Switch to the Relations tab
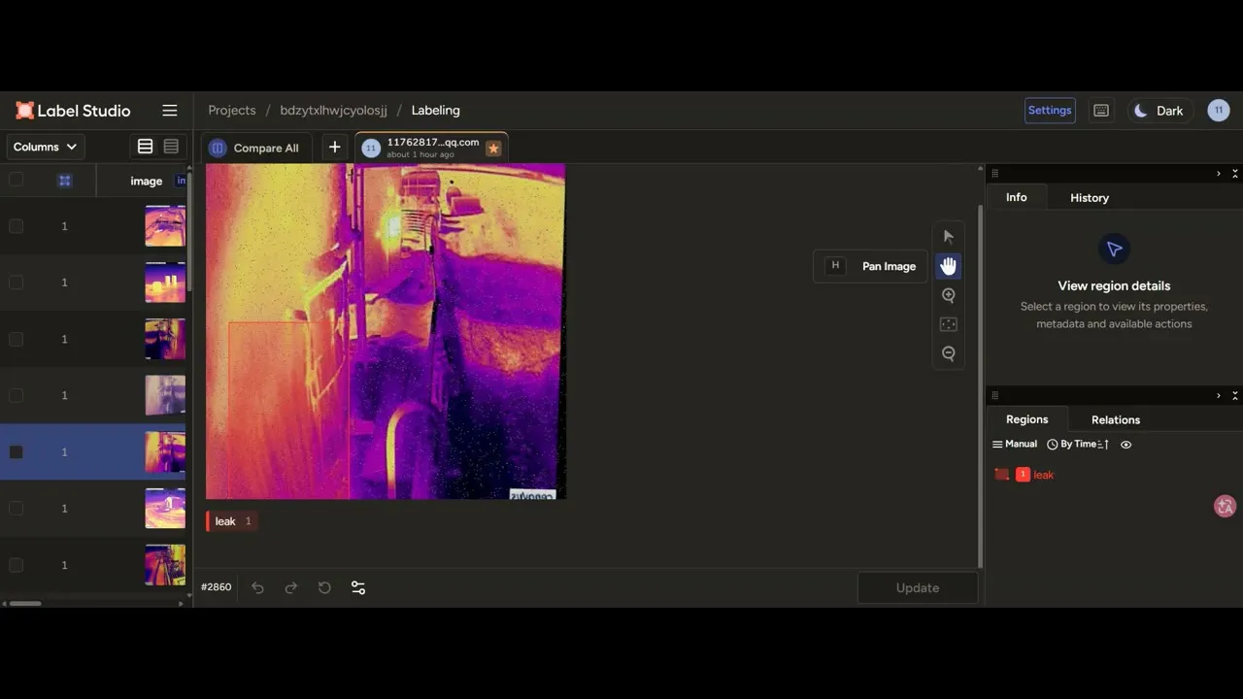Screen dimensions: 1243x699 (1116, 419)
